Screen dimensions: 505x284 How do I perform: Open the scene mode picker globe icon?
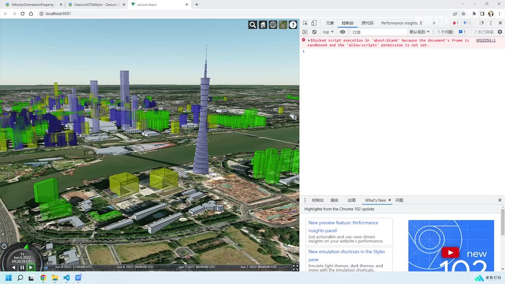(x=273, y=25)
